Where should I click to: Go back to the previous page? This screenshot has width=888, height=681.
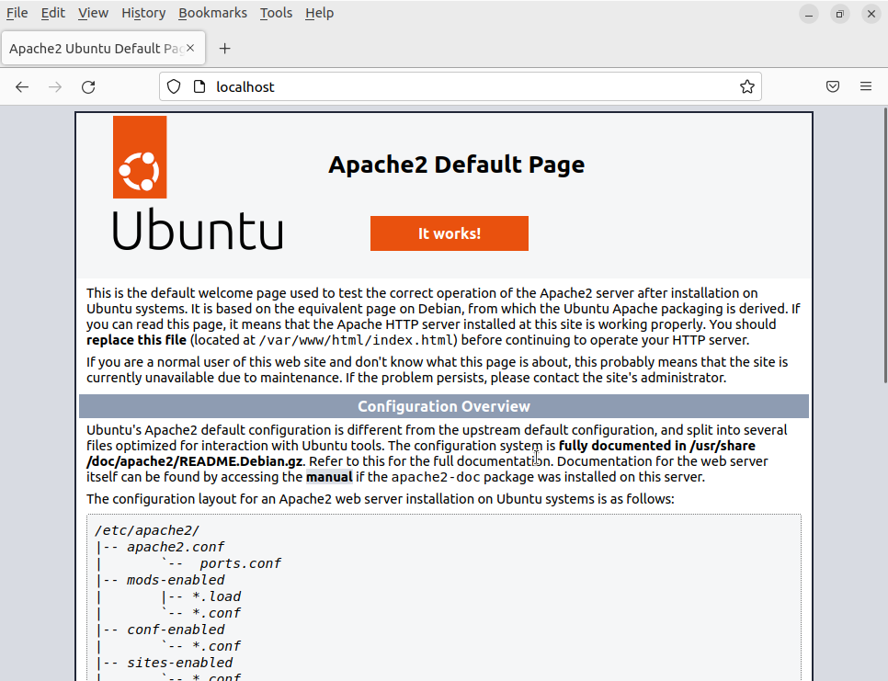[x=22, y=86]
